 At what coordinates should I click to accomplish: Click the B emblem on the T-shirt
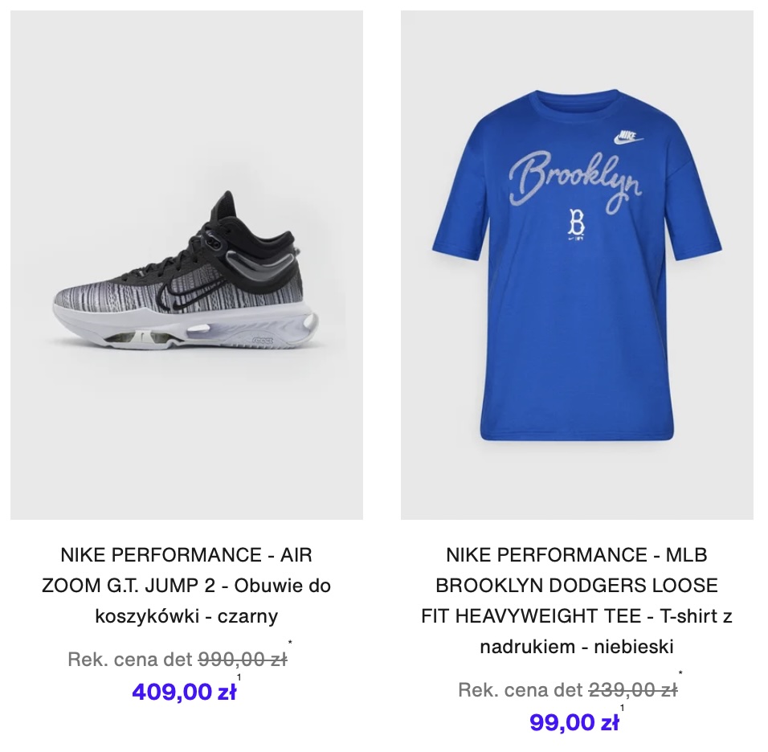click(577, 222)
